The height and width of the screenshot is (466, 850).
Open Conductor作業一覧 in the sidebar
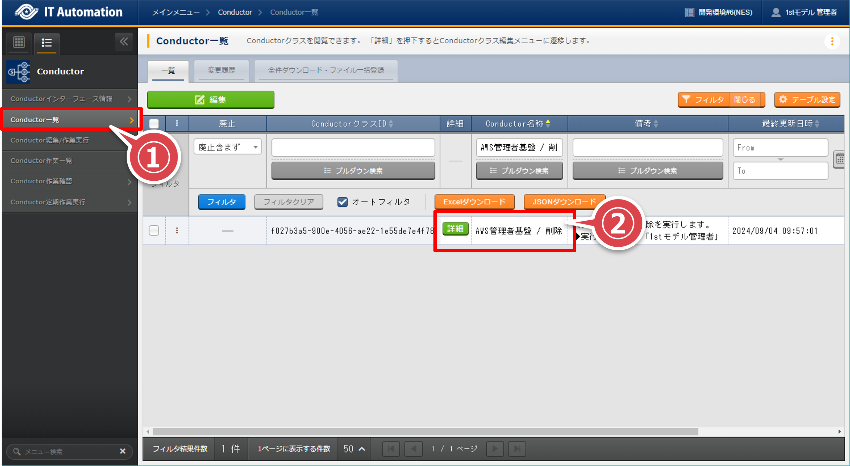[41, 161]
